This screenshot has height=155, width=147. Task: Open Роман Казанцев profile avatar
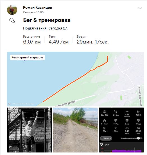click(12, 10)
